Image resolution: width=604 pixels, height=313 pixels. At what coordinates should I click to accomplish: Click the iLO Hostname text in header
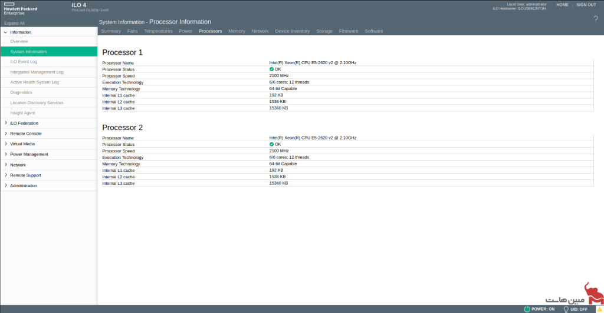coord(520,8)
